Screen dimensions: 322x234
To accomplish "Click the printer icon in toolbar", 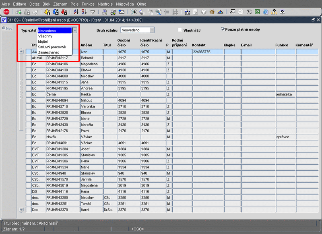I will click(104, 12).
